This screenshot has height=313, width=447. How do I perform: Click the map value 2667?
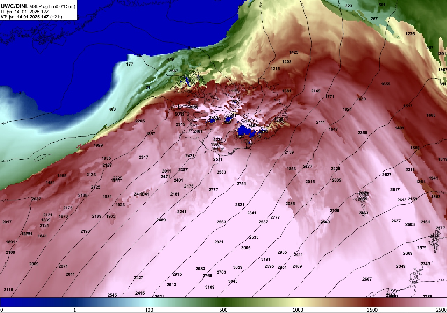(367, 279)
